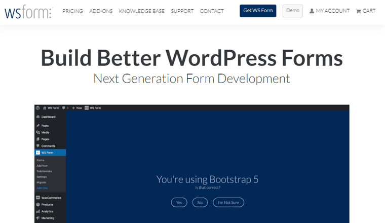385x223 pixels.
Task: Choose the I'm Not Sure button
Action: click(228, 202)
